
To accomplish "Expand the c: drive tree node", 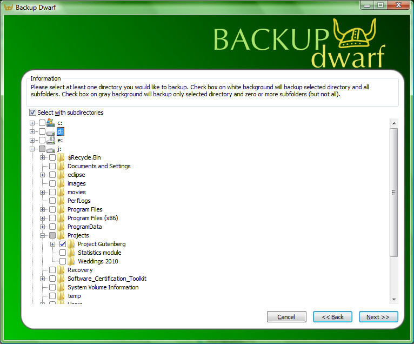I will (32, 123).
